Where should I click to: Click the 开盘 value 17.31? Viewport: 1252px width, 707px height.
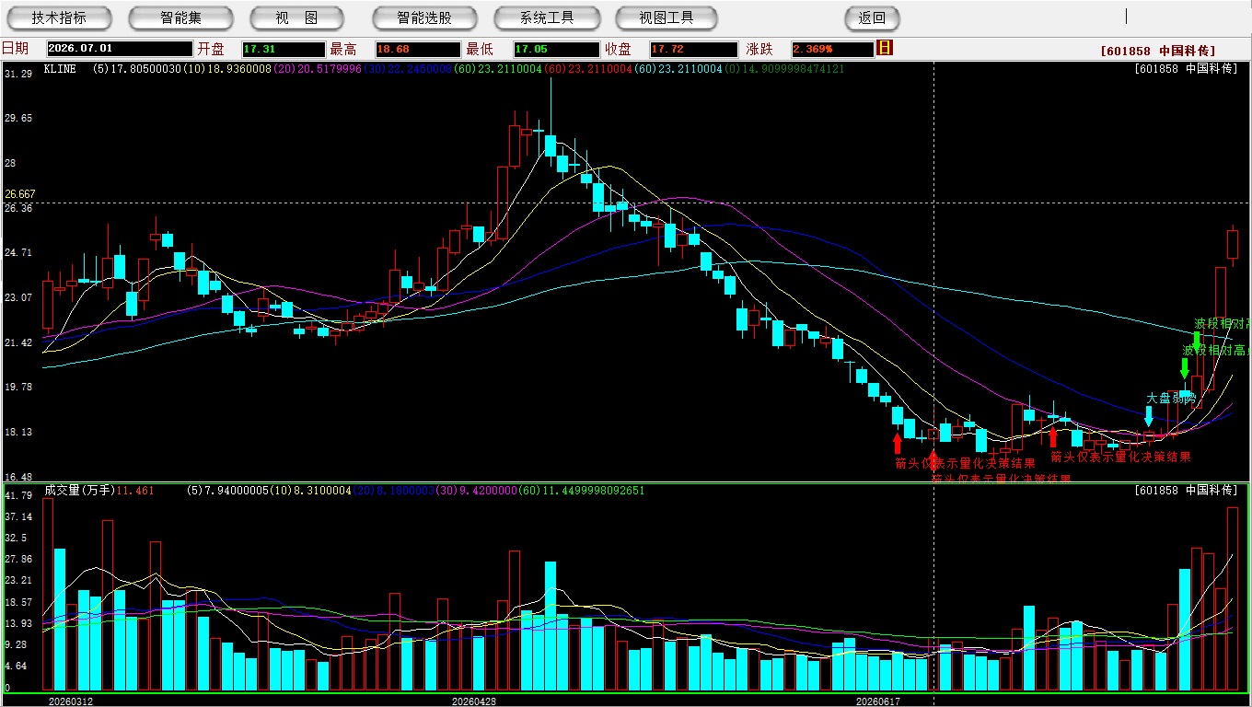coord(284,49)
